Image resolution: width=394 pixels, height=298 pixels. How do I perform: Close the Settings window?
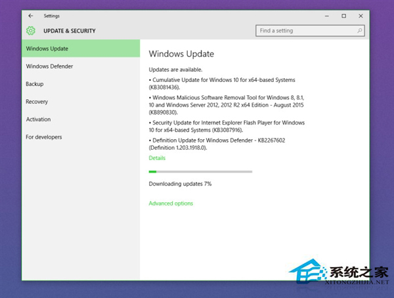click(361, 16)
